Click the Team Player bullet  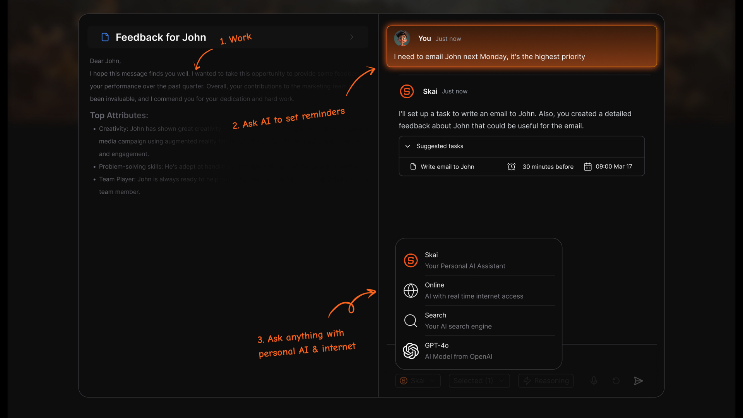pyautogui.click(x=160, y=185)
